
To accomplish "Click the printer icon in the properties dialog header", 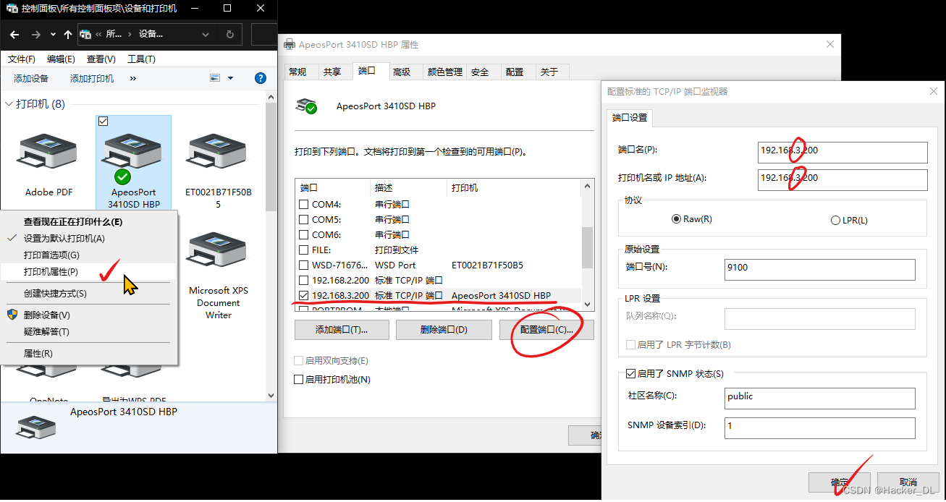I will pyautogui.click(x=306, y=106).
